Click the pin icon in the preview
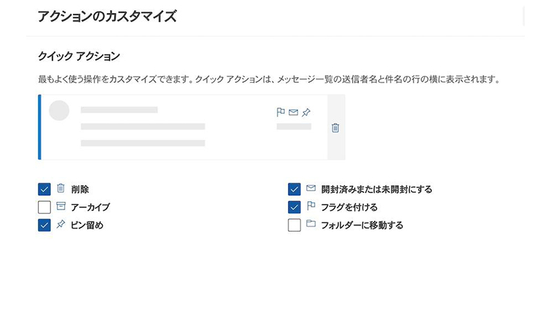The width and height of the screenshot is (551, 310). (306, 112)
